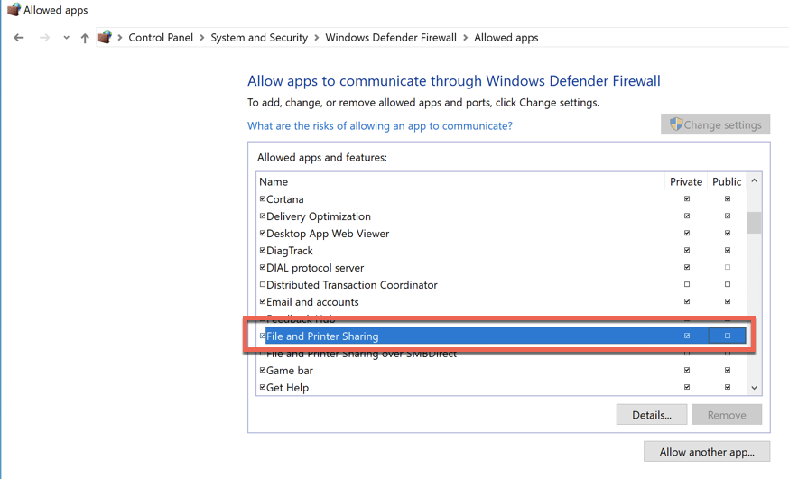Click the Allow another app... button
Screen dimensions: 789x479
click(x=707, y=451)
